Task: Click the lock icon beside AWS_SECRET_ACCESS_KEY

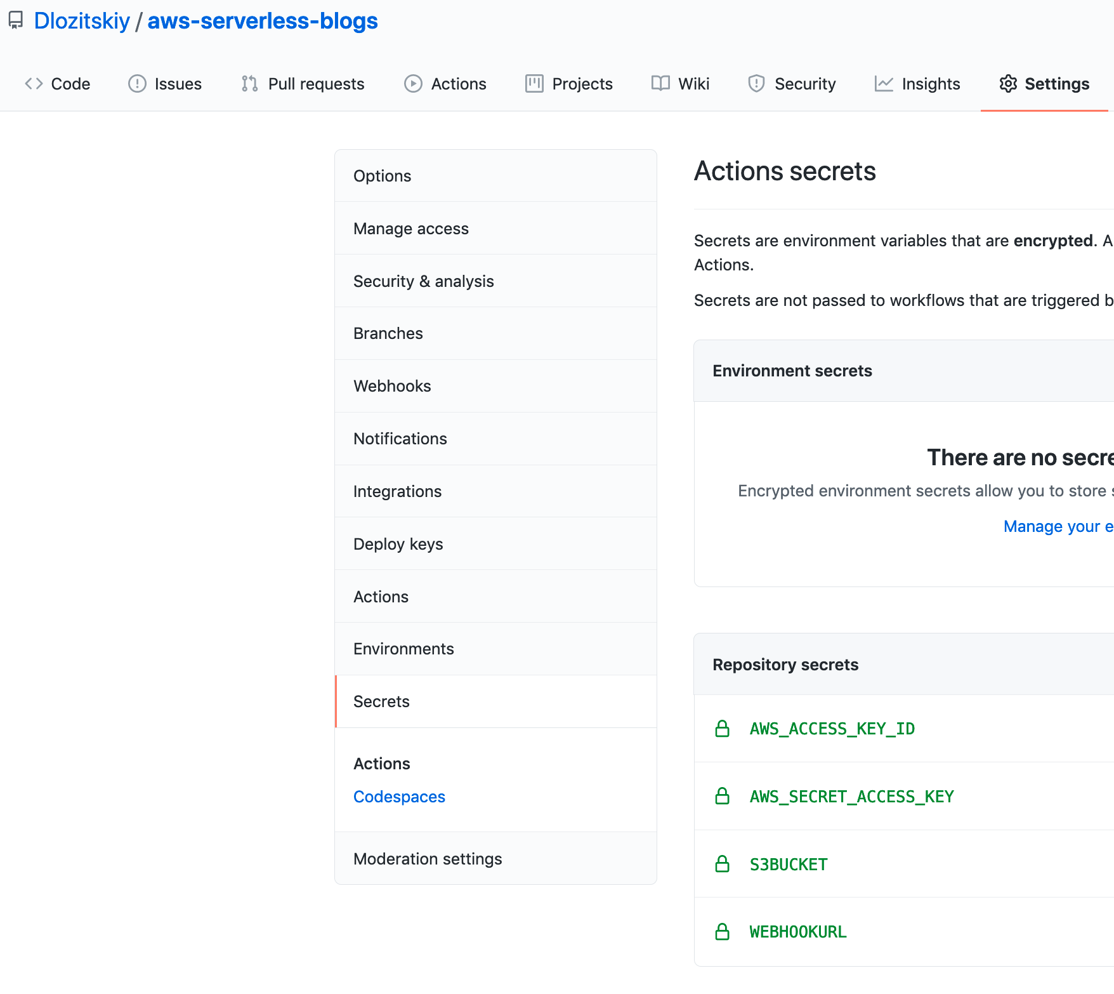Action: (x=722, y=796)
